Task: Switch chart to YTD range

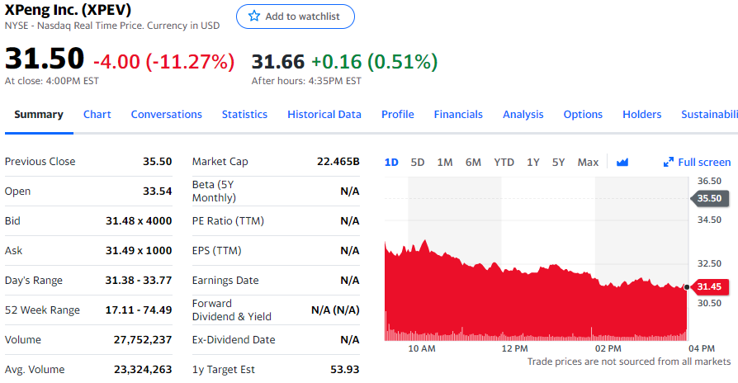Action: (504, 163)
